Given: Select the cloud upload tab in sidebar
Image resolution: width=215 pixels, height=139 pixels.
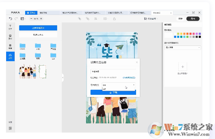Looking at the screenshot, I should (x=10, y=56).
